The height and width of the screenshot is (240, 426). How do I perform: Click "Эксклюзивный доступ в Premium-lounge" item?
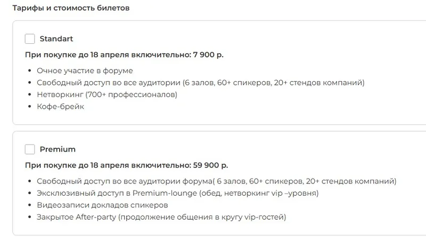[x=177, y=193]
